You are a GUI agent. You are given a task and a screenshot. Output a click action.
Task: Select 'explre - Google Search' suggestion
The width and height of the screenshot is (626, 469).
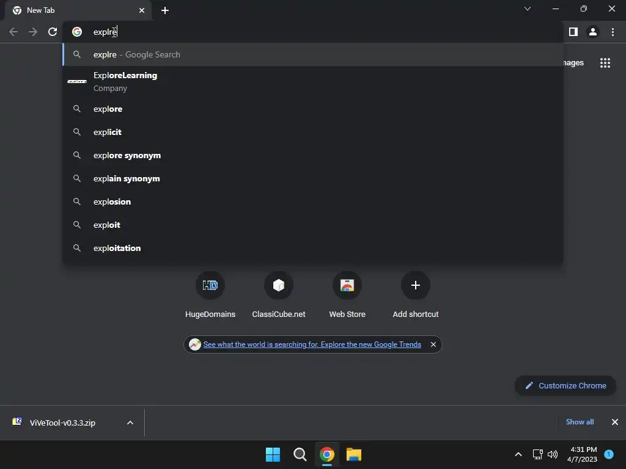pos(313,54)
